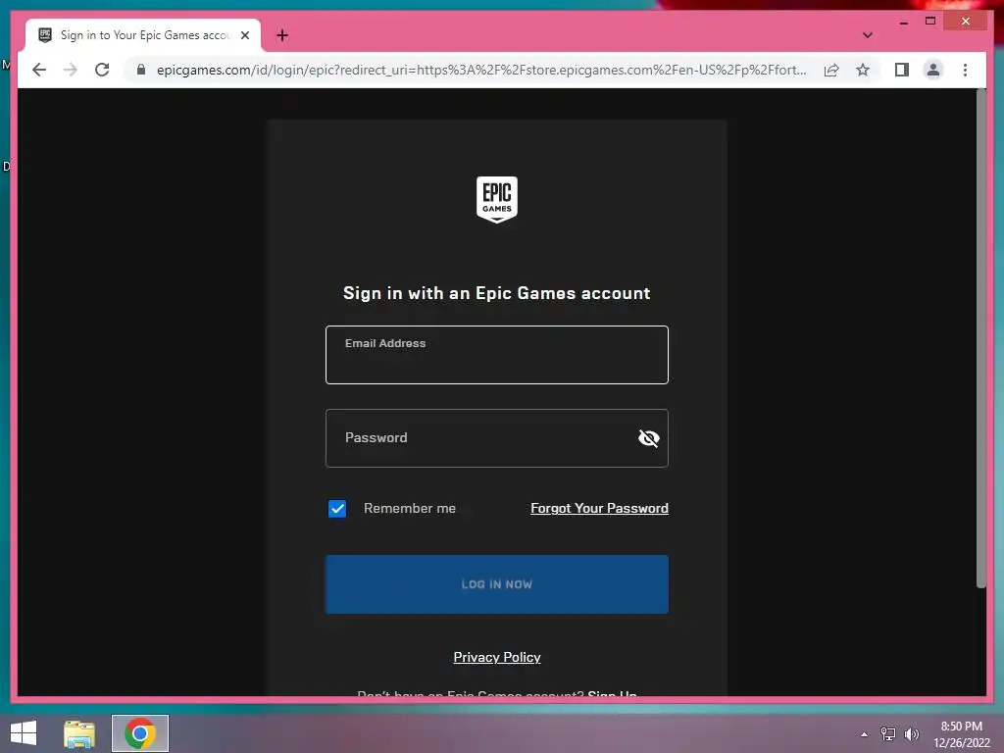The width and height of the screenshot is (1004, 753).
Task: Show hidden system tray icons
Action: coord(864,734)
